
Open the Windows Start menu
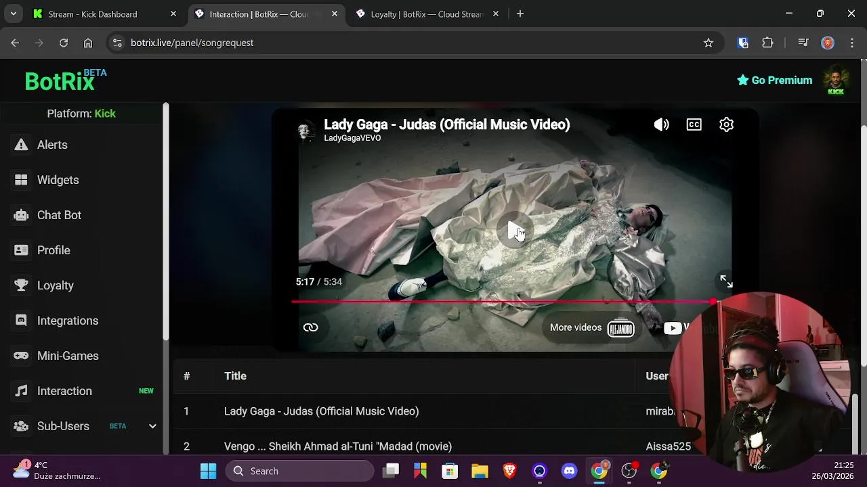[x=208, y=471]
